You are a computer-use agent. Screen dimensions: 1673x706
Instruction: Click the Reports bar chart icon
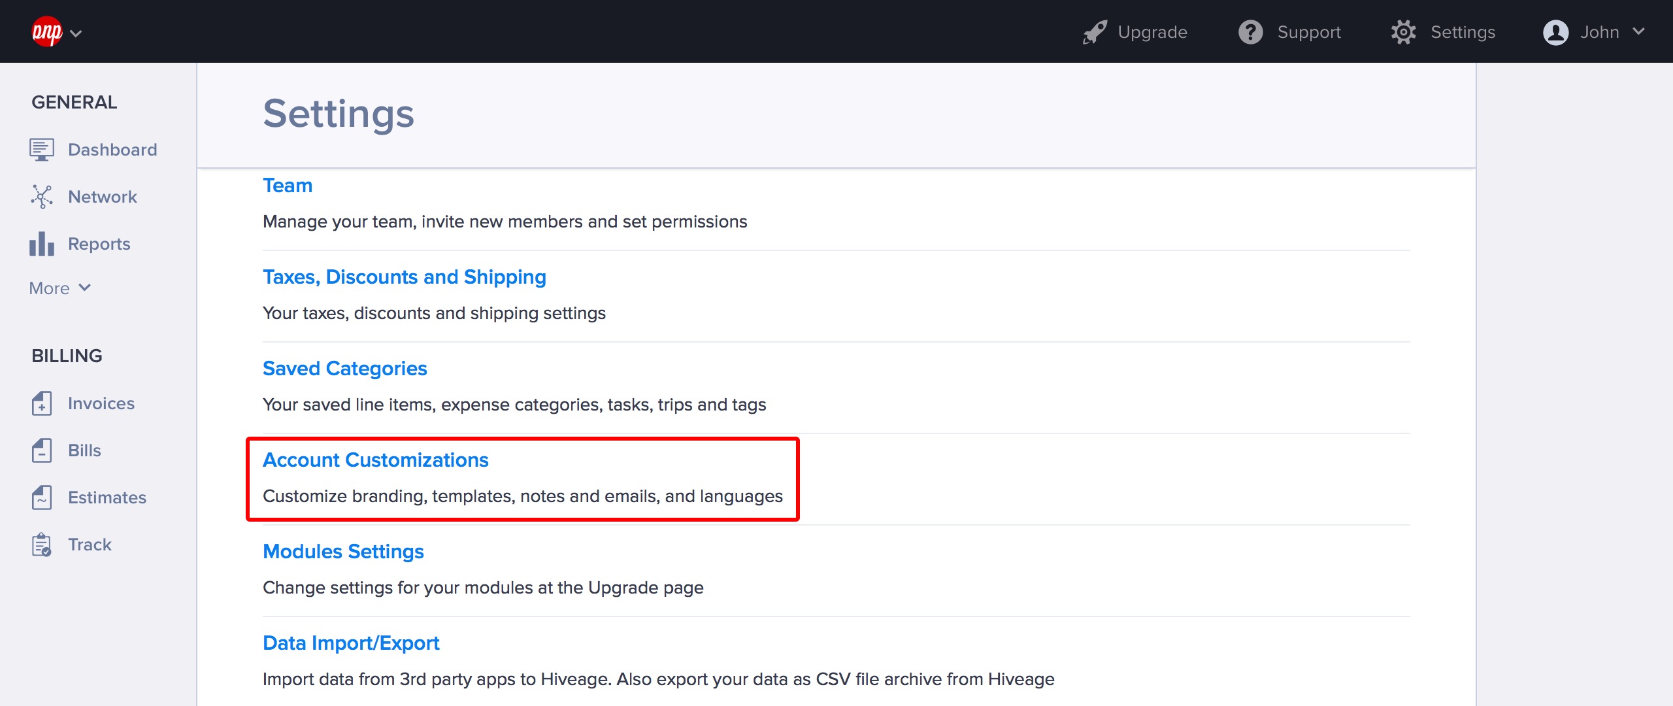(x=41, y=244)
